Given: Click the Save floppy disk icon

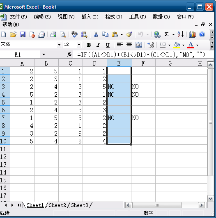Looking at the screenshot, I should 23,34.
